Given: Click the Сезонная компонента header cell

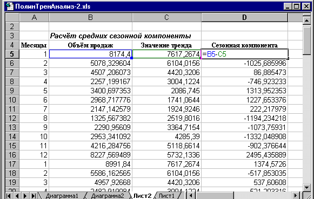Looking at the screenshot, I should tap(244, 45).
